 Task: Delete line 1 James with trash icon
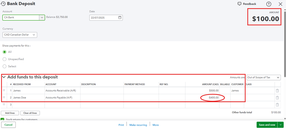[277, 90]
